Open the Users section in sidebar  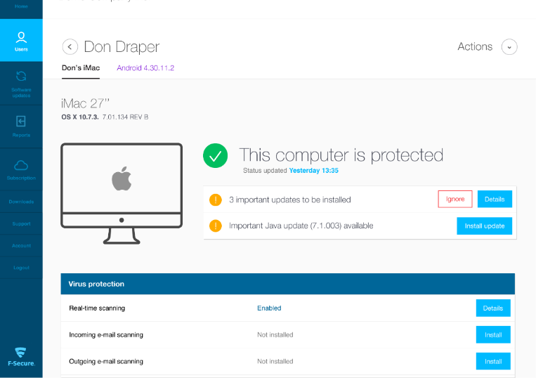tap(21, 40)
